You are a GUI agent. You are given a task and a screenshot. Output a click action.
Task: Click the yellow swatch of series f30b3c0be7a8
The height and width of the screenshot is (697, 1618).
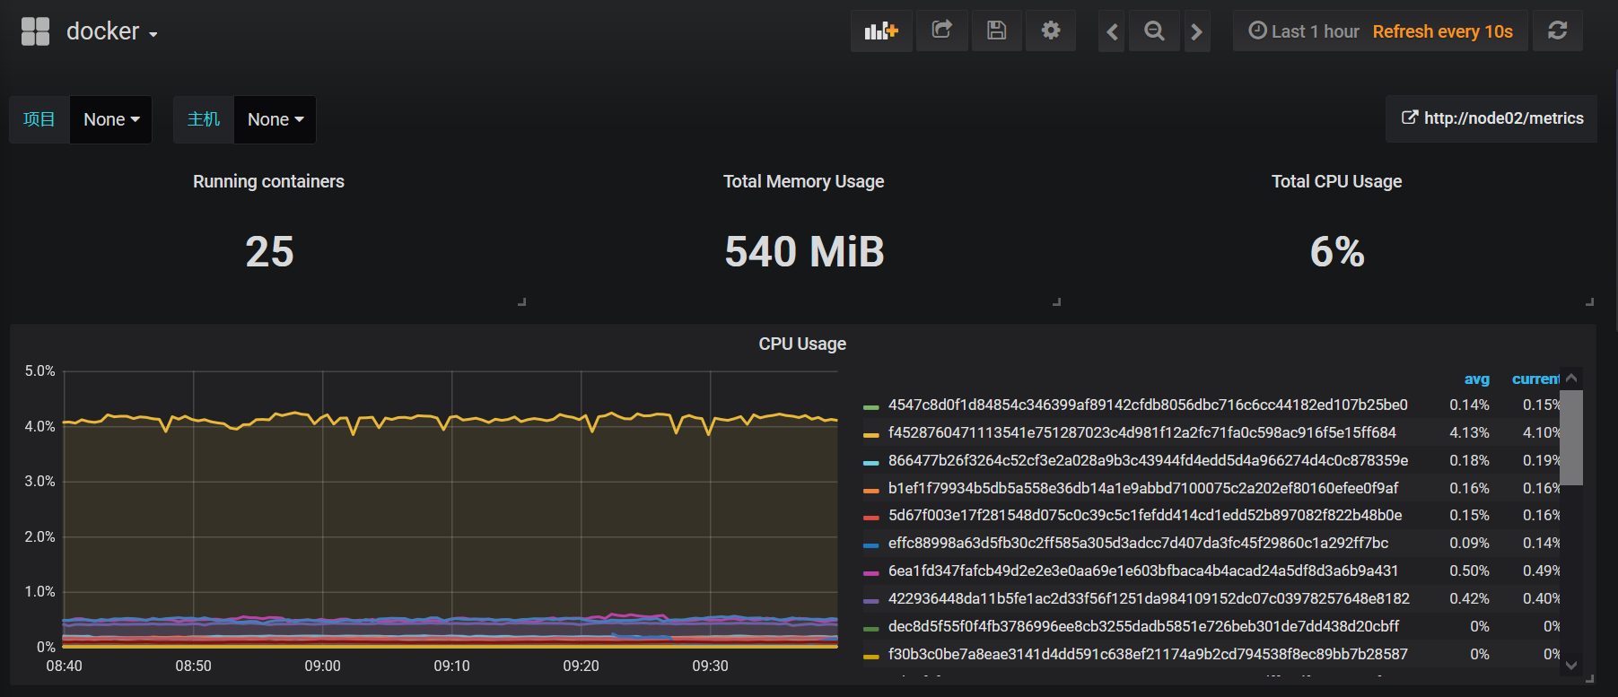870,657
